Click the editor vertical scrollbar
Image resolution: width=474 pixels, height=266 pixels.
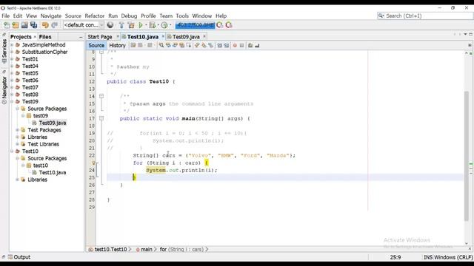click(467, 155)
